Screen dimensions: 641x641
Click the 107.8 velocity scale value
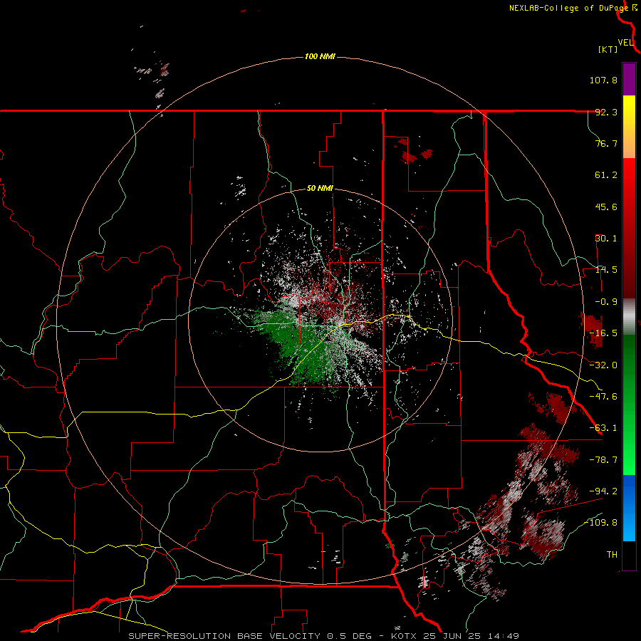click(603, 80)
